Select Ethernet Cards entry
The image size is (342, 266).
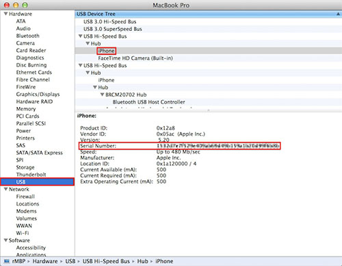tap(34, 72)
